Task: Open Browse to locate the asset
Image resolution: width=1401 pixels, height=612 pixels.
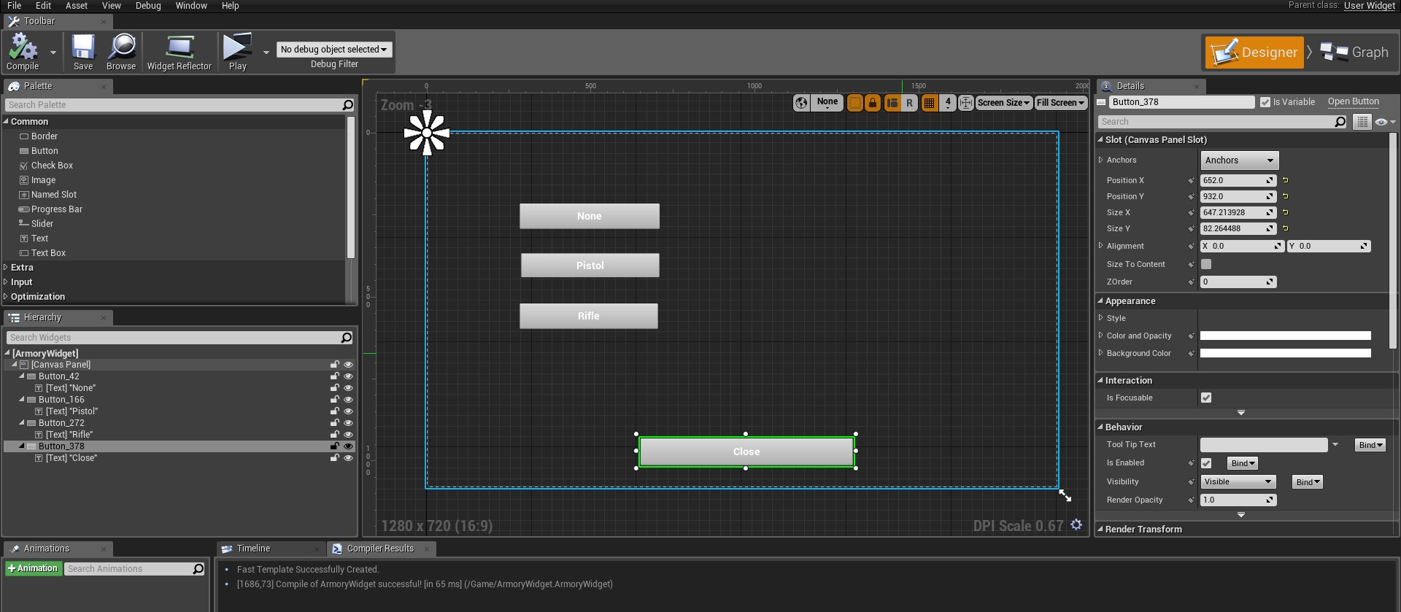Action: 121,50
